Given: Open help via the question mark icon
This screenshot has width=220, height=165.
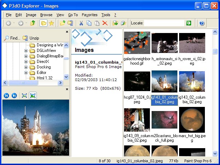Looking at the screenshot, I should [x=202, y=23].
